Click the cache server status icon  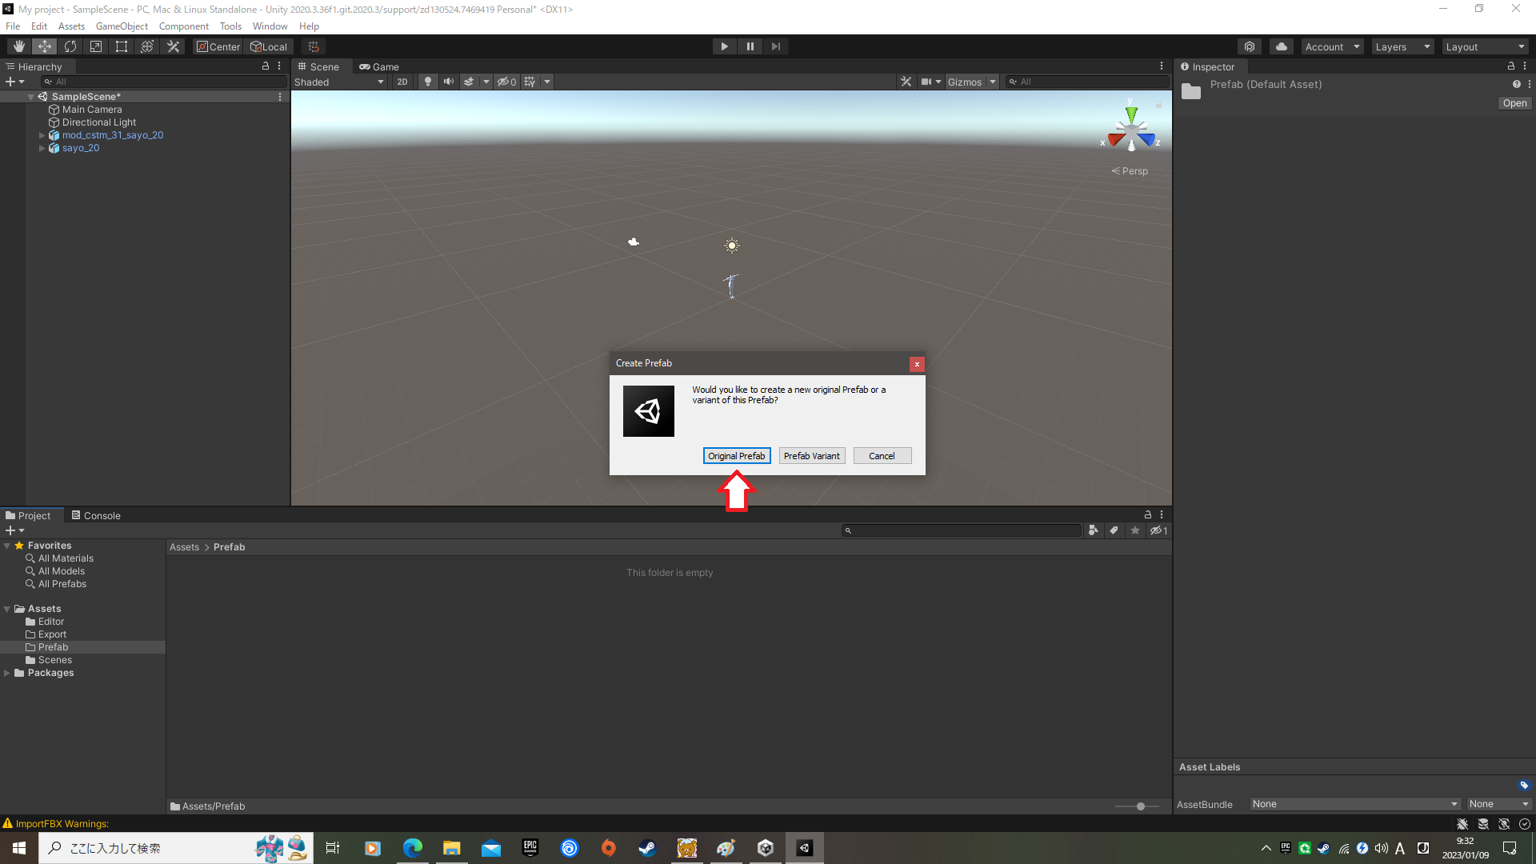(x=1483, y=824)
